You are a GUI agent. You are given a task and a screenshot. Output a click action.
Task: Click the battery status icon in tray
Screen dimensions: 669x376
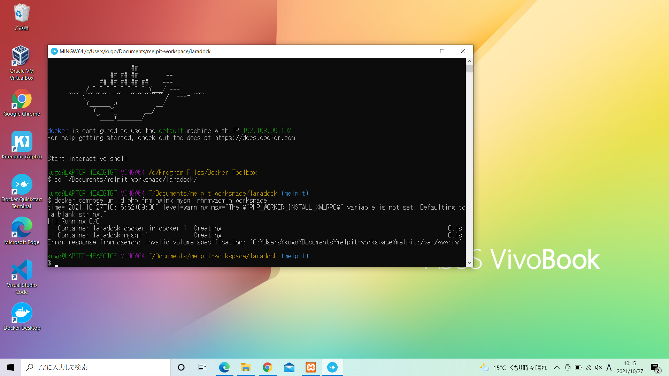point(578,367)
